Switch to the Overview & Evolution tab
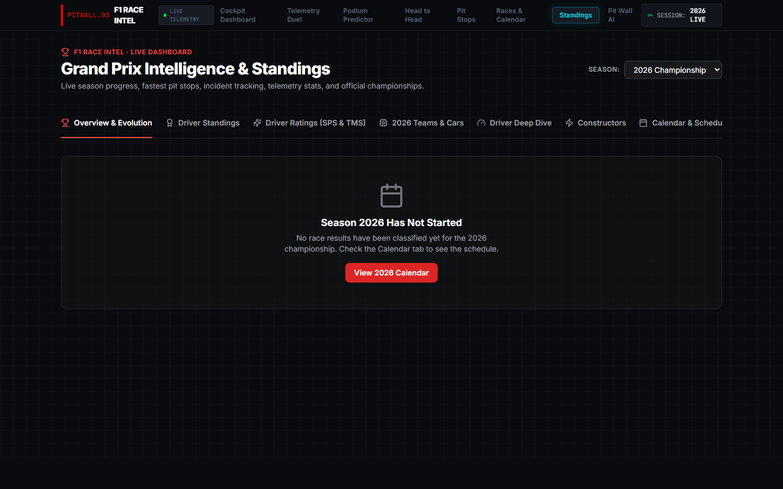Screen dimensions: 783x489 (x=107, y=123)
